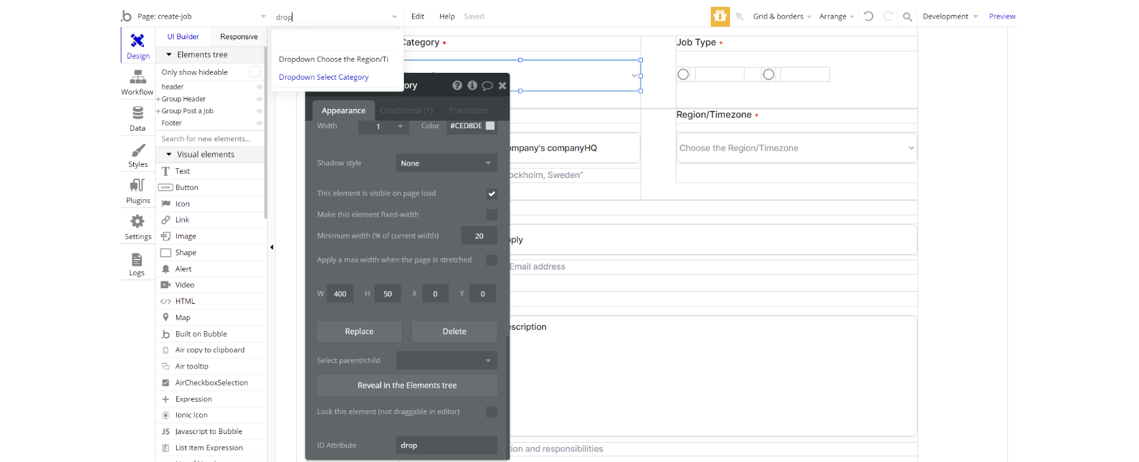Enable Make this element fixed-width
The image size is (1139, 462).
coord(492,215)
